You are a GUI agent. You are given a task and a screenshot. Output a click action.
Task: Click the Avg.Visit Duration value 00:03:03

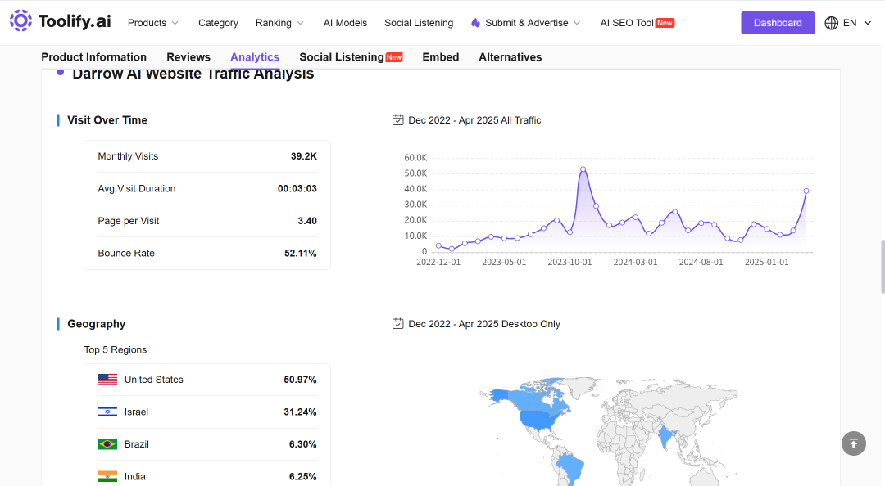pos(297,189)
